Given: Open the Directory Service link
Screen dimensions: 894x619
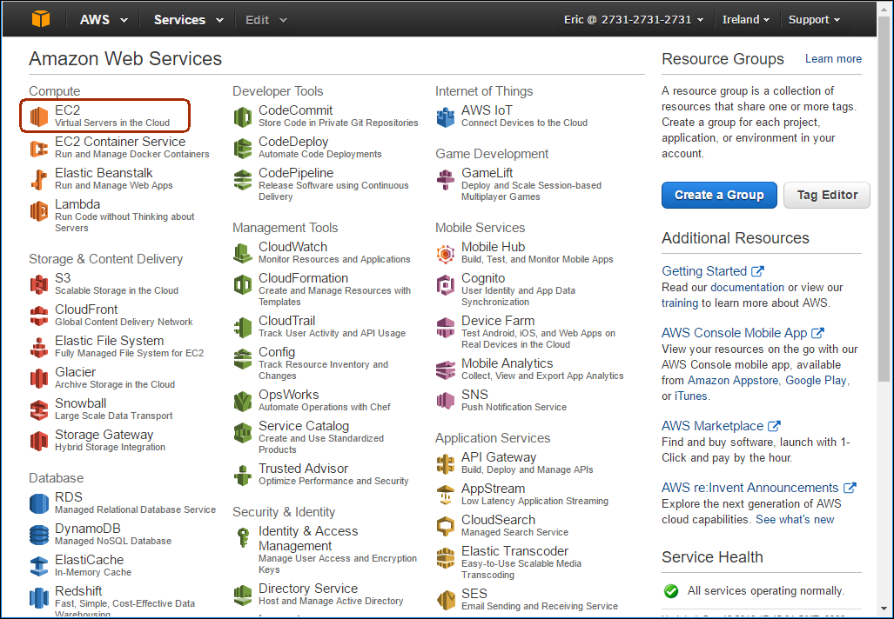Looking at the screenshot, I should (x=308, y=588).
